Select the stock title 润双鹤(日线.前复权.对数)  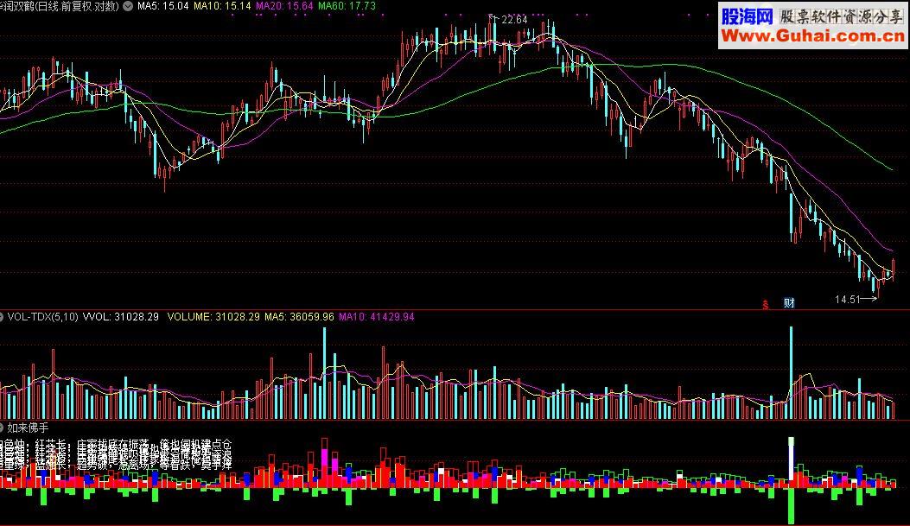pos(59,6)
